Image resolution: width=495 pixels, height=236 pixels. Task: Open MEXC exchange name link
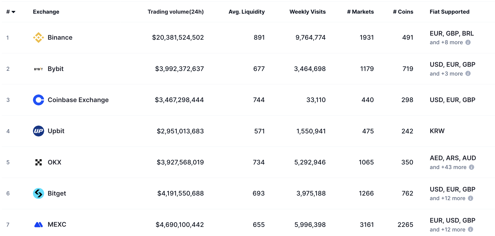[57, 225]
